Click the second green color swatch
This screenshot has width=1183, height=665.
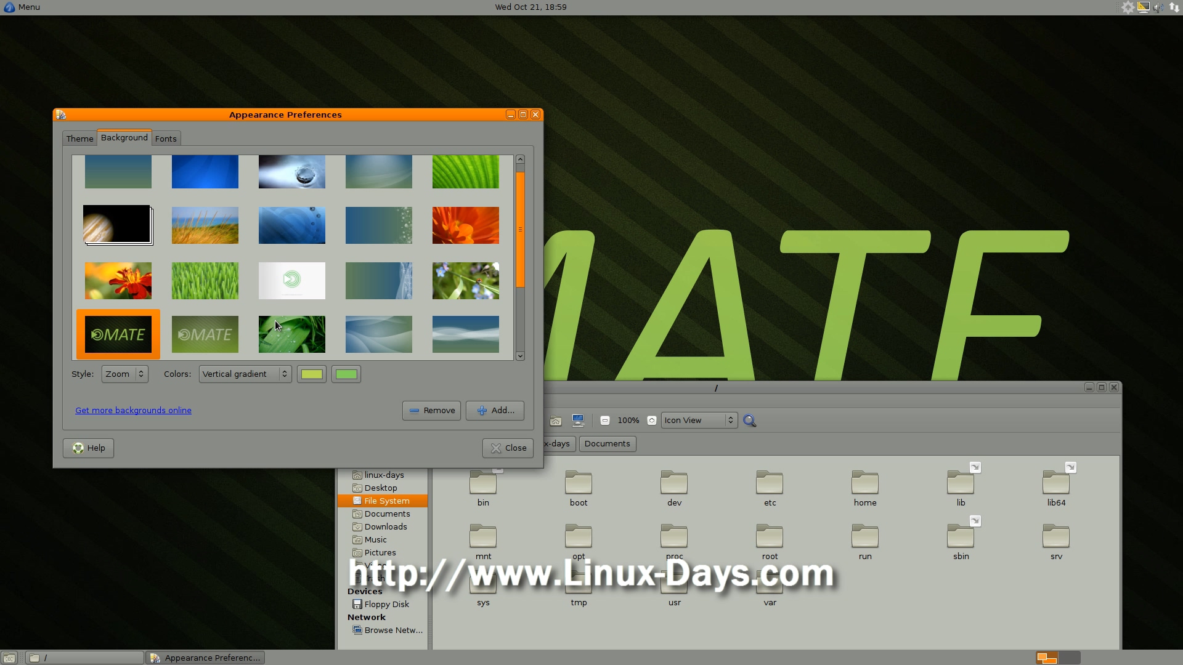pos(346,374)
